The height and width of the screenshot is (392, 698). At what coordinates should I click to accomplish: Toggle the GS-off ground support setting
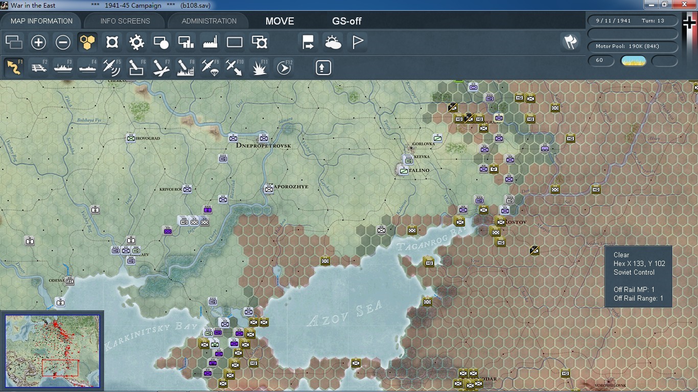point(347,21)
